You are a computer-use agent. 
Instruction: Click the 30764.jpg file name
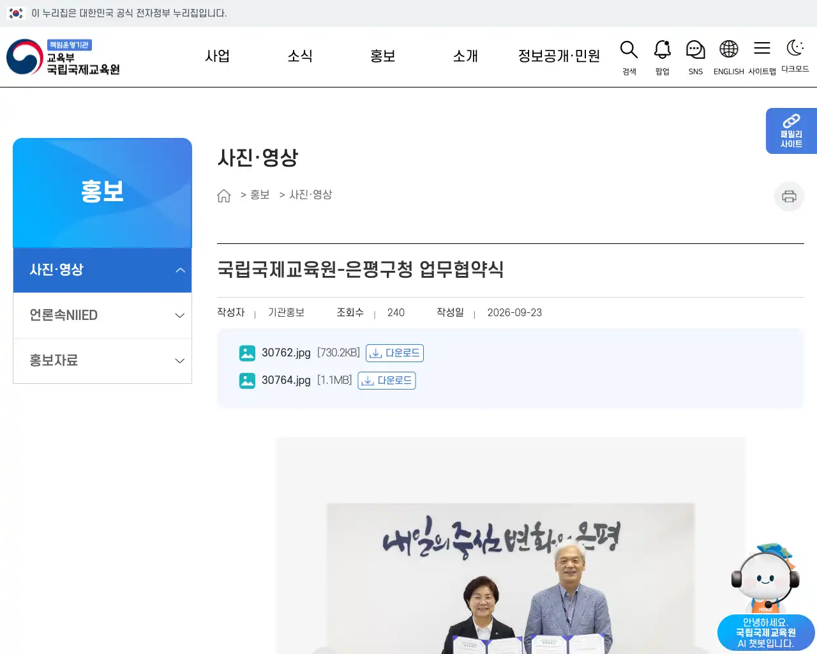pos(286,380)
